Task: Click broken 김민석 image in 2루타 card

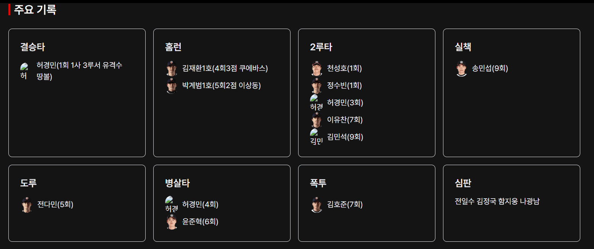Action: [316, 137]
